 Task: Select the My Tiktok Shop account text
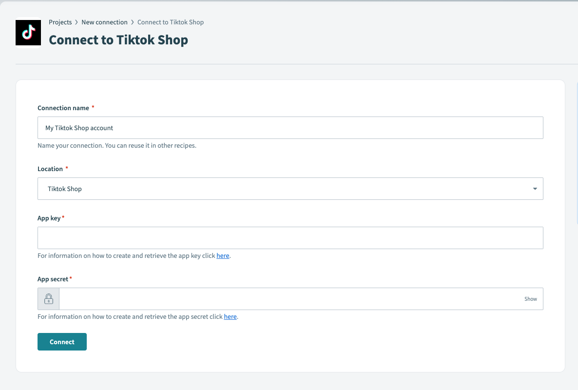point(79,128)
